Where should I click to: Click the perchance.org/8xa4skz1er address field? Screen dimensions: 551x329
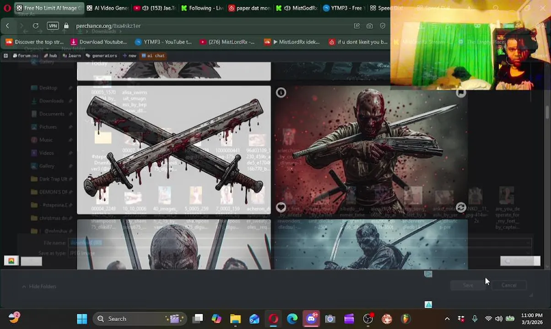108,26
